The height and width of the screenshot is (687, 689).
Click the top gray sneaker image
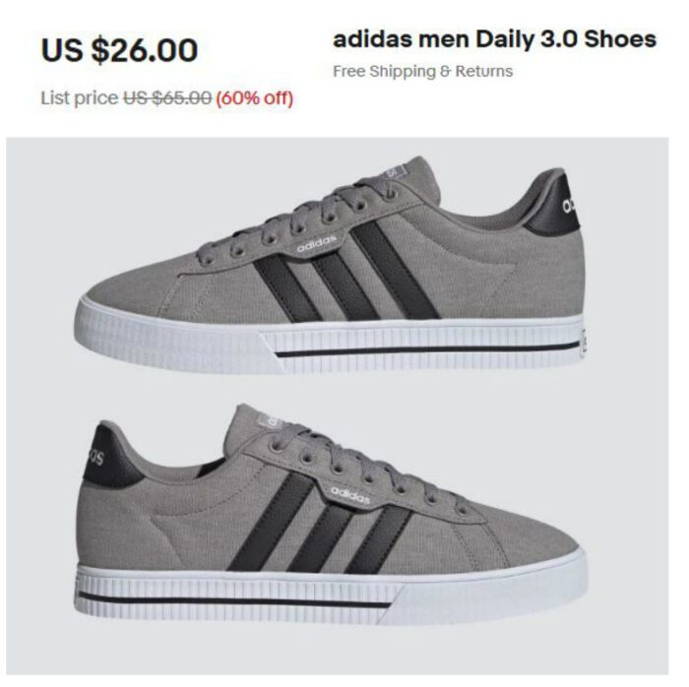(331, 266)
